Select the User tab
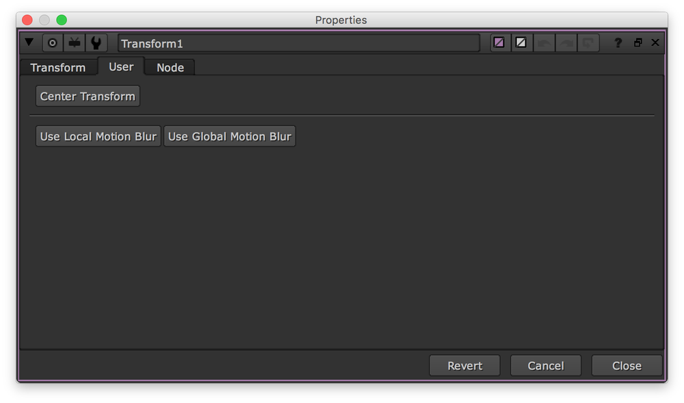Screen dimensions: 684x403 121,67
